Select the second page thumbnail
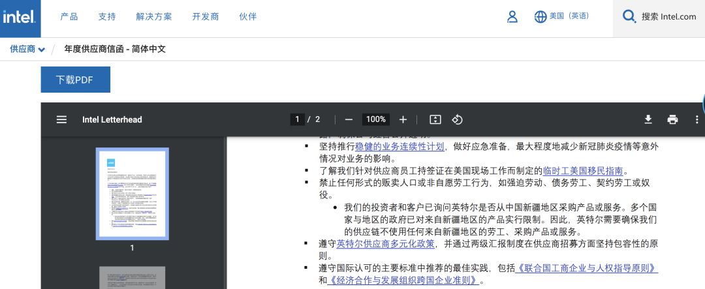Image resolution: width=705 pixels, height=289 pixels. [x=132, y=278]
